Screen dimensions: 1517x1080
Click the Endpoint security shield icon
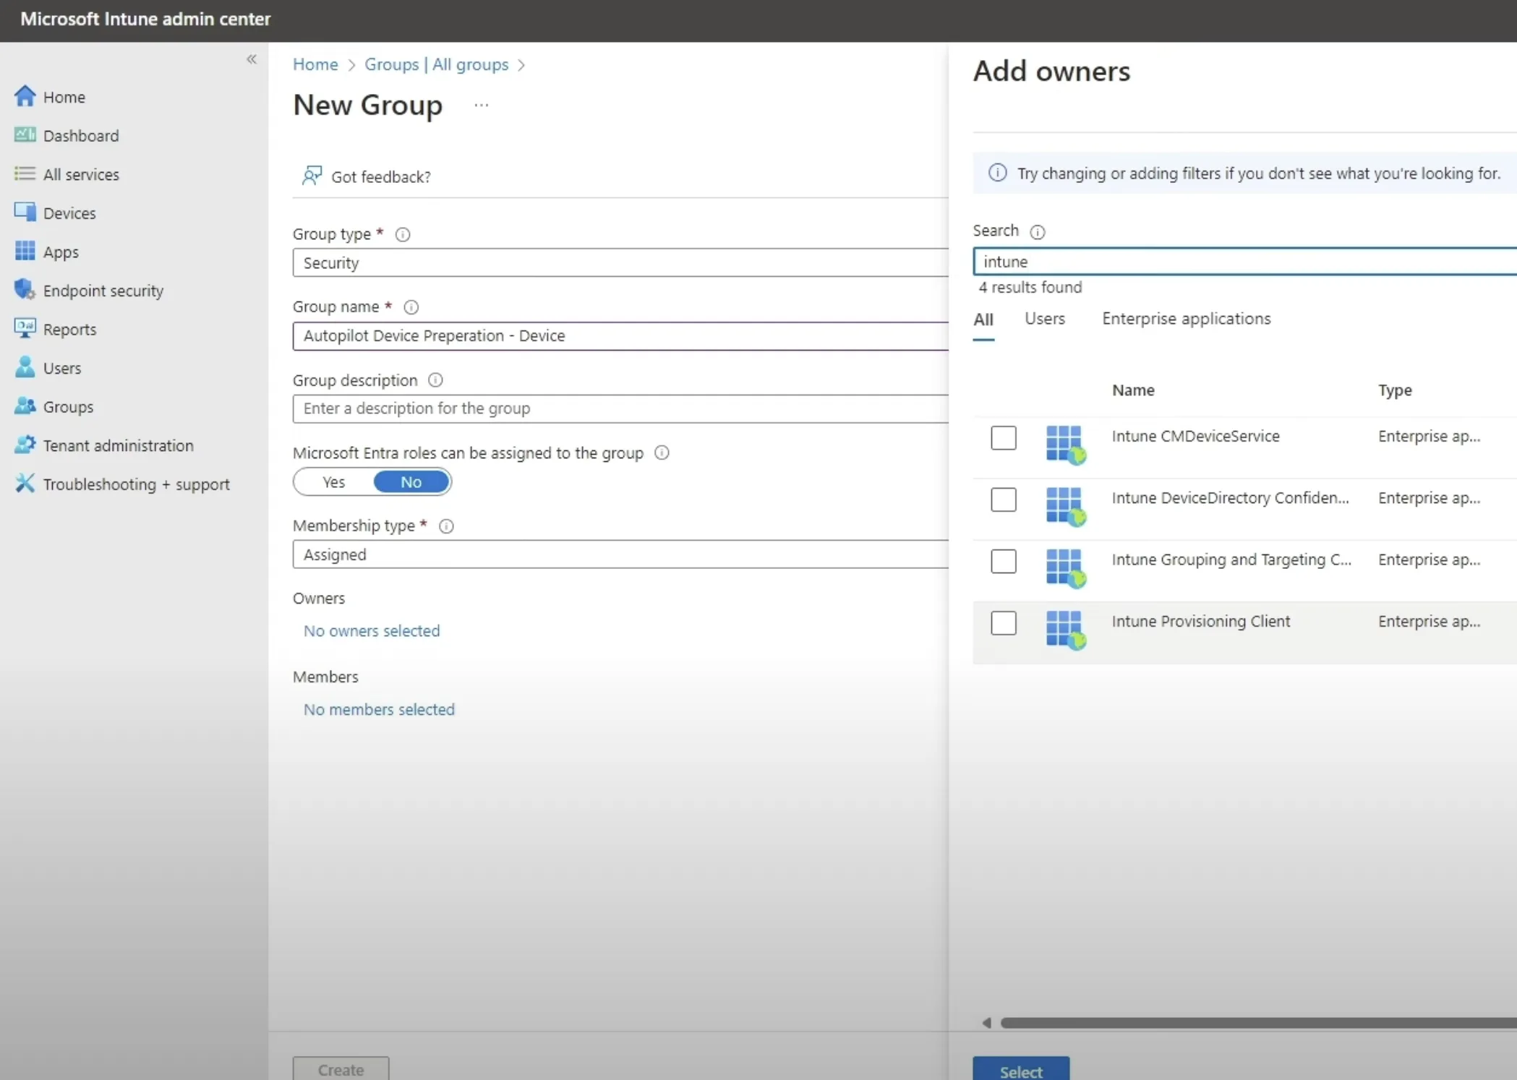coord(25,290)
